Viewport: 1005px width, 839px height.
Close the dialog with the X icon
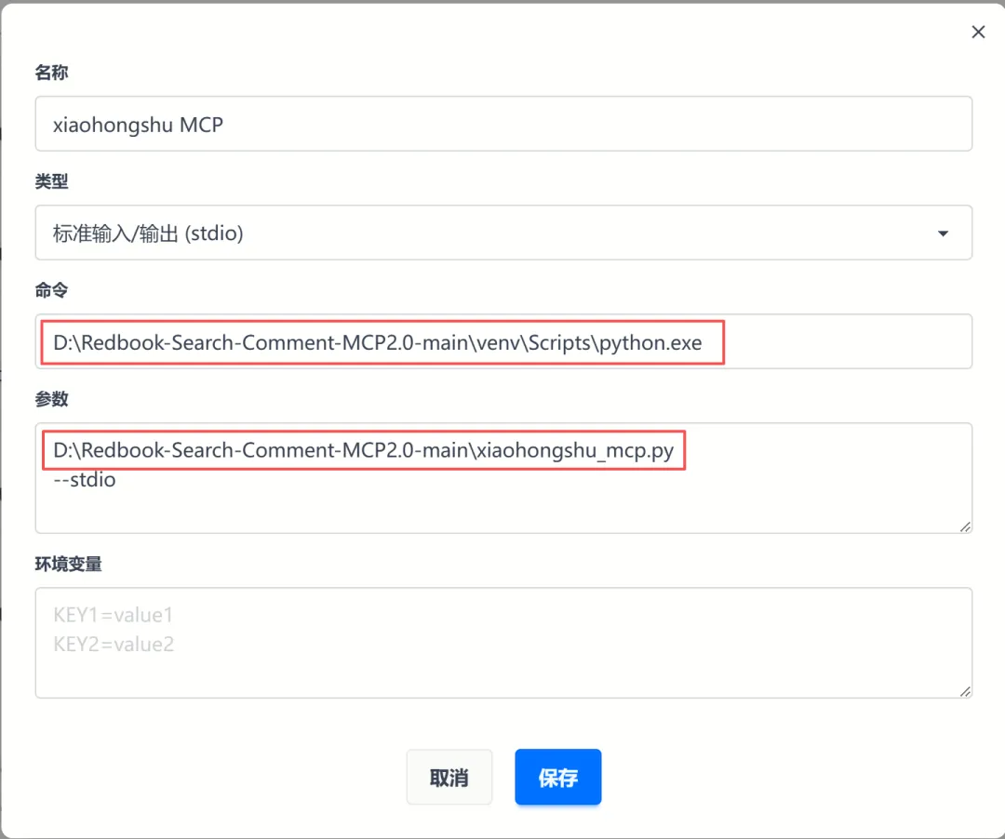[978, 33]
